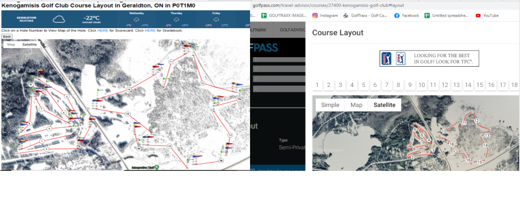The width and height of the screenshot is (520, 199).
Task: Open the Facebook bookmark icon
Action: coord(397,16)
